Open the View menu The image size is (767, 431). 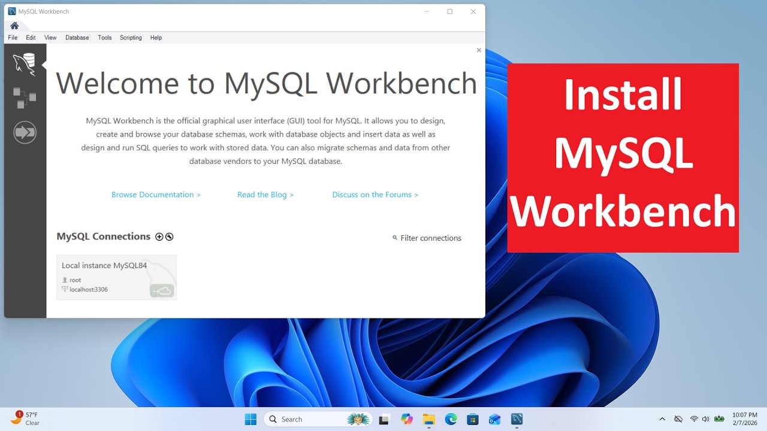point(50,38)
